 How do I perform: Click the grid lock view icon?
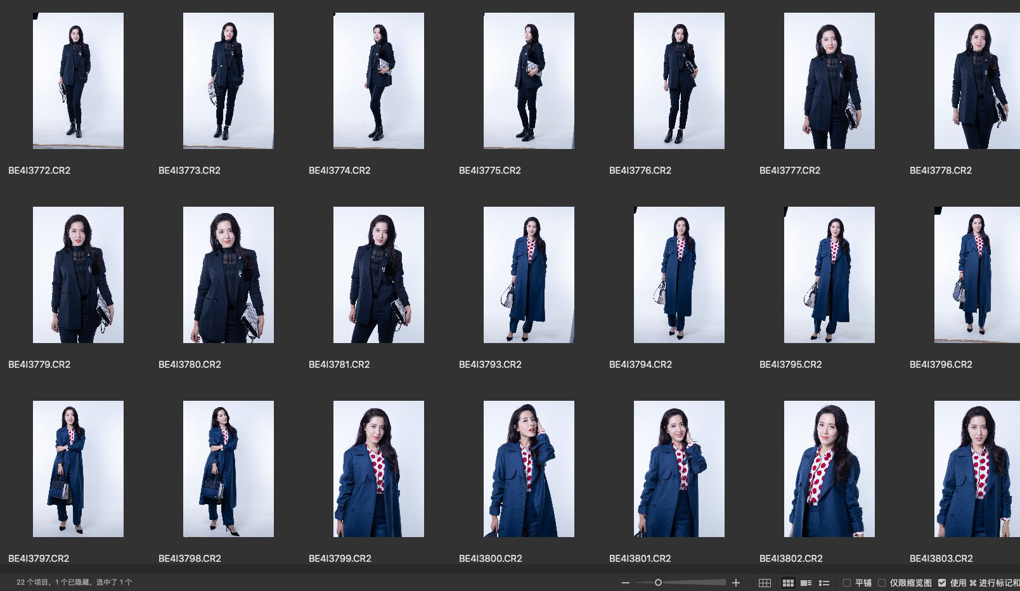765,583
